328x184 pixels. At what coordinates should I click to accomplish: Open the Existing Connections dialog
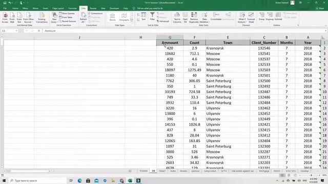(x=42, y=17)
